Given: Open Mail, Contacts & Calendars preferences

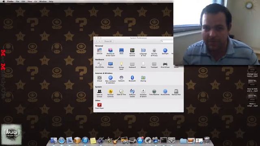Looking at the screenshot, I should [x=110, y=79].
